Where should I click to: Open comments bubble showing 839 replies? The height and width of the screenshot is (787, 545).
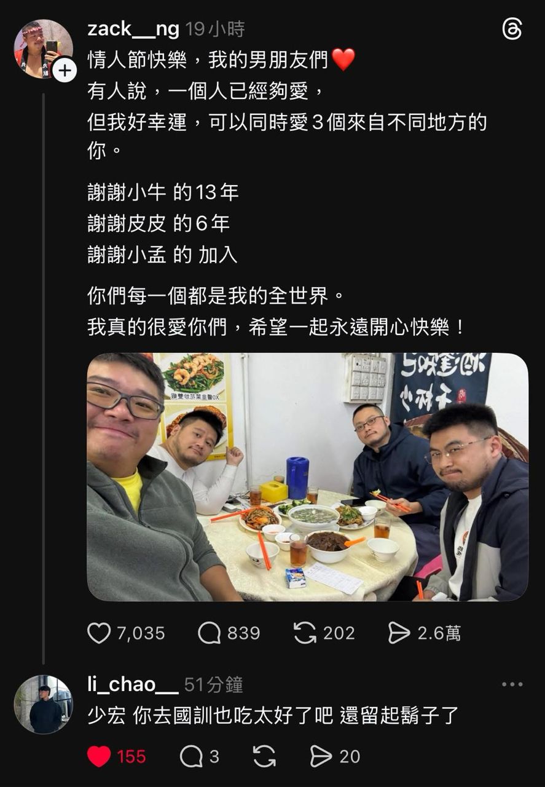(209, 633)
